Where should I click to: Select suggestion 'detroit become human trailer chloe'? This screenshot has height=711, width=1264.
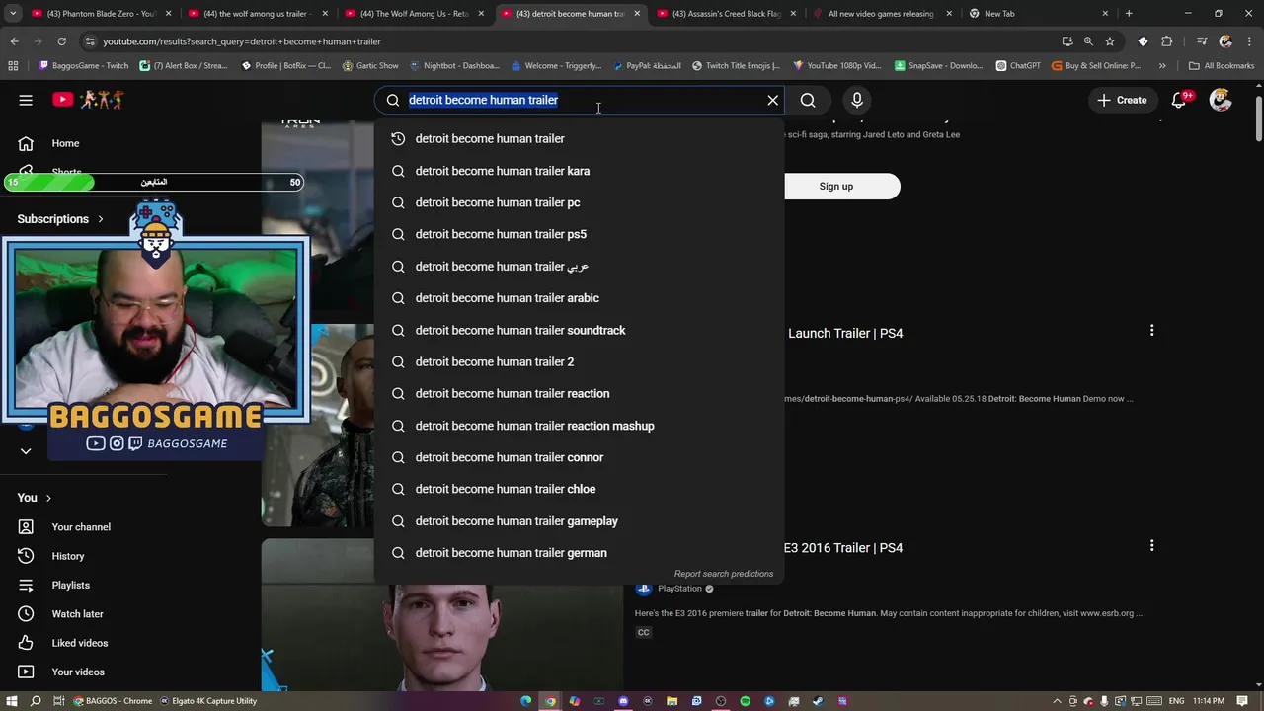(579, 489)
